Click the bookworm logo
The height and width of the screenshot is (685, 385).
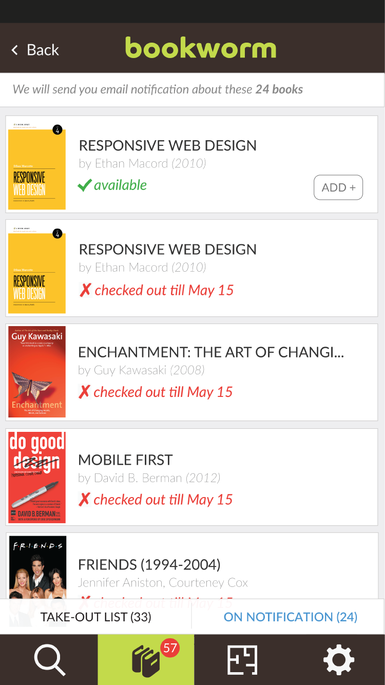click(x=201, y=48)
